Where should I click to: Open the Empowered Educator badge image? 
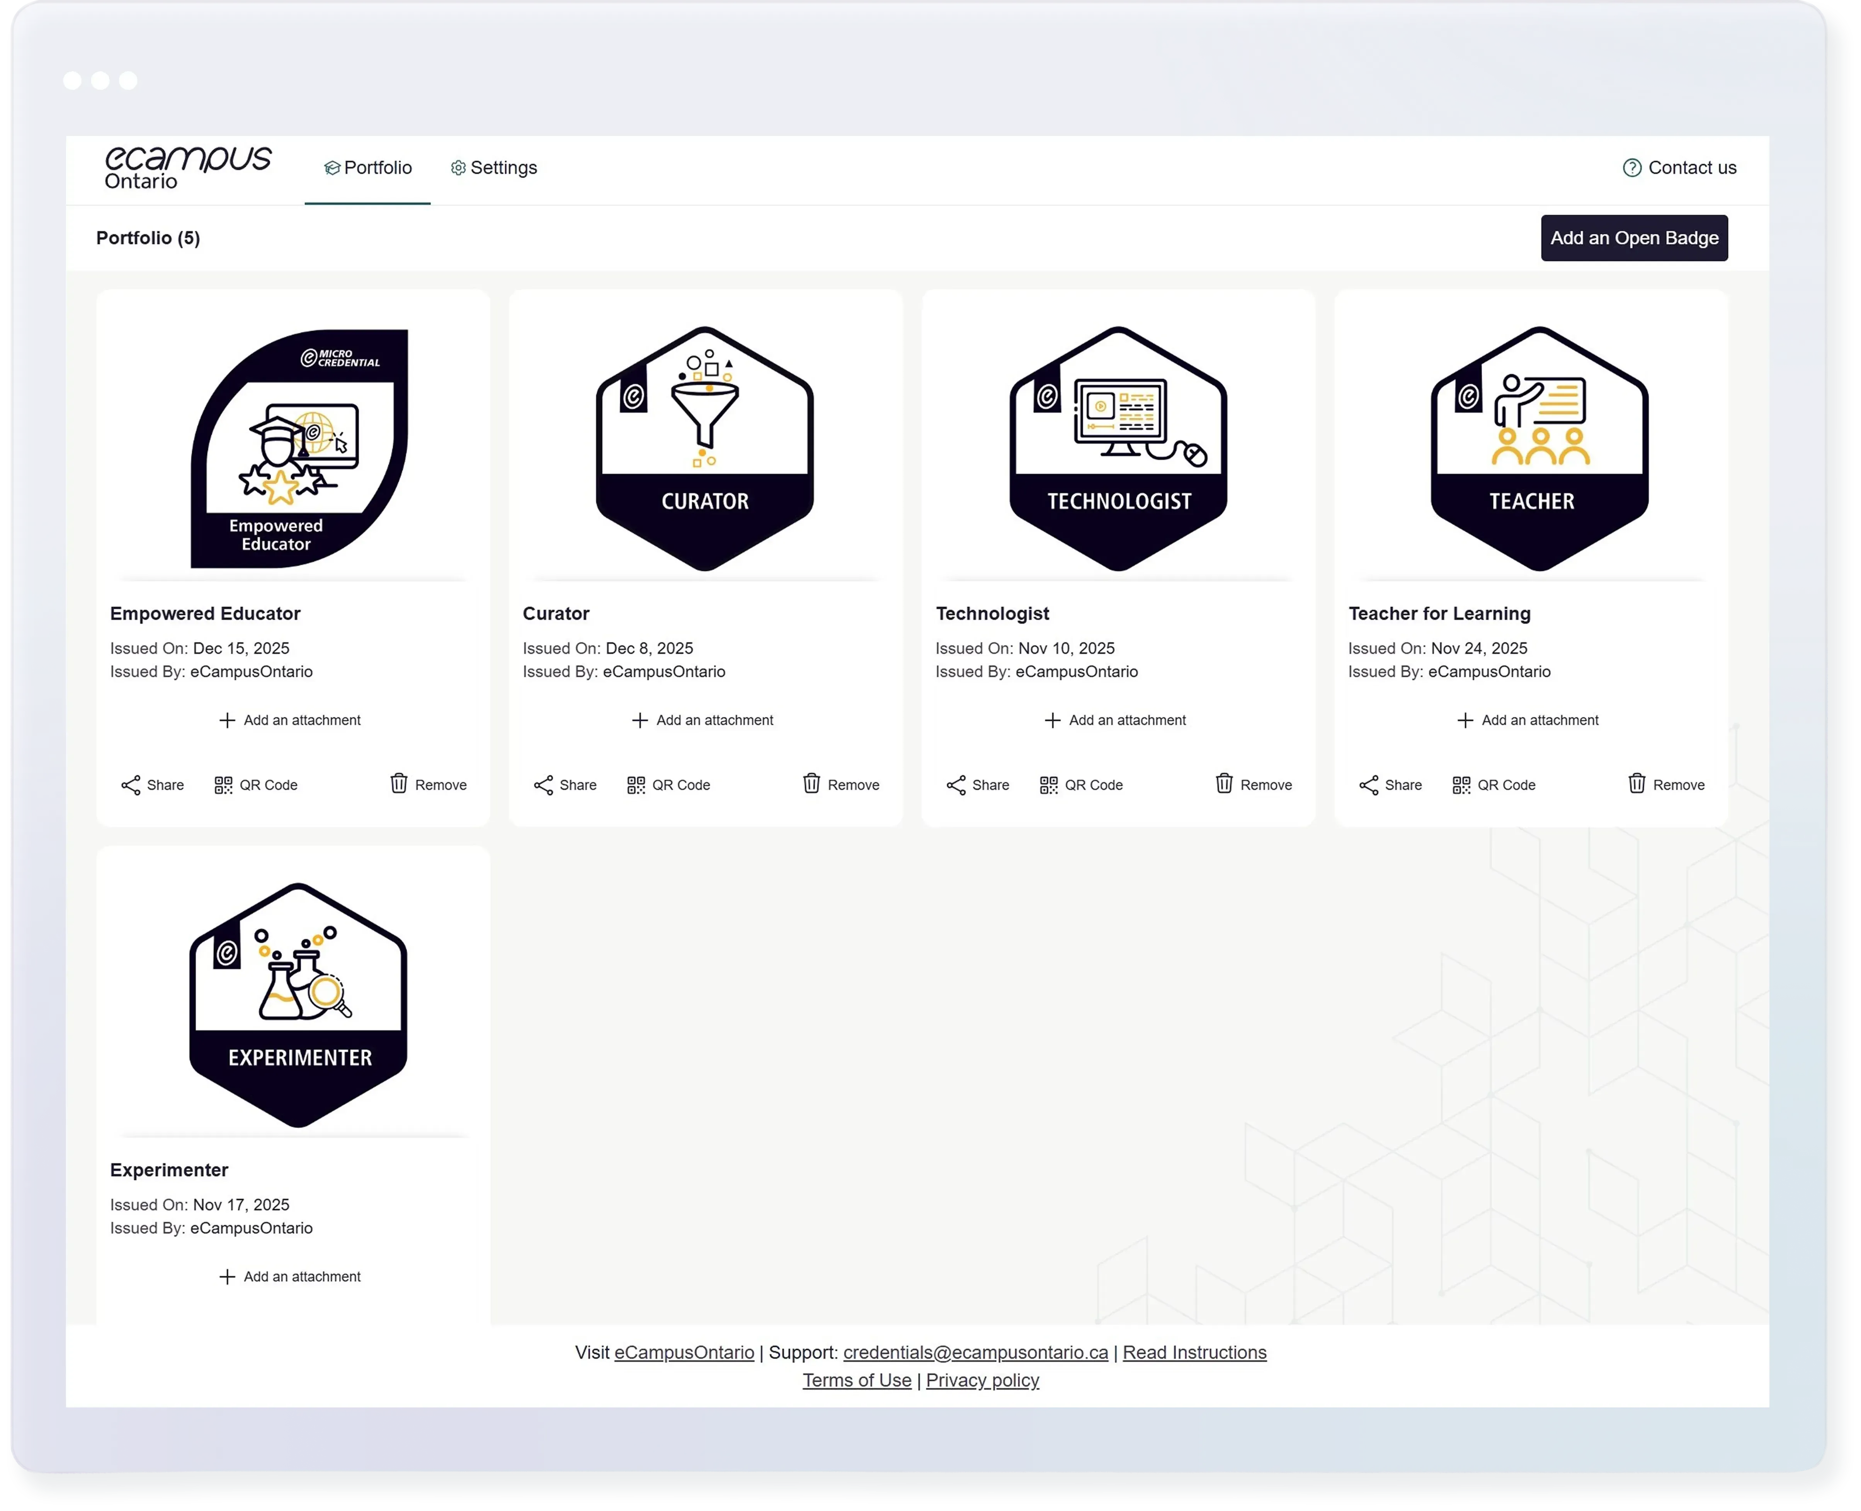point(299,448)
